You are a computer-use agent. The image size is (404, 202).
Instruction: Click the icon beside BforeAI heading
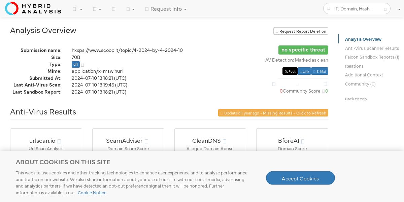coord(303,141)
